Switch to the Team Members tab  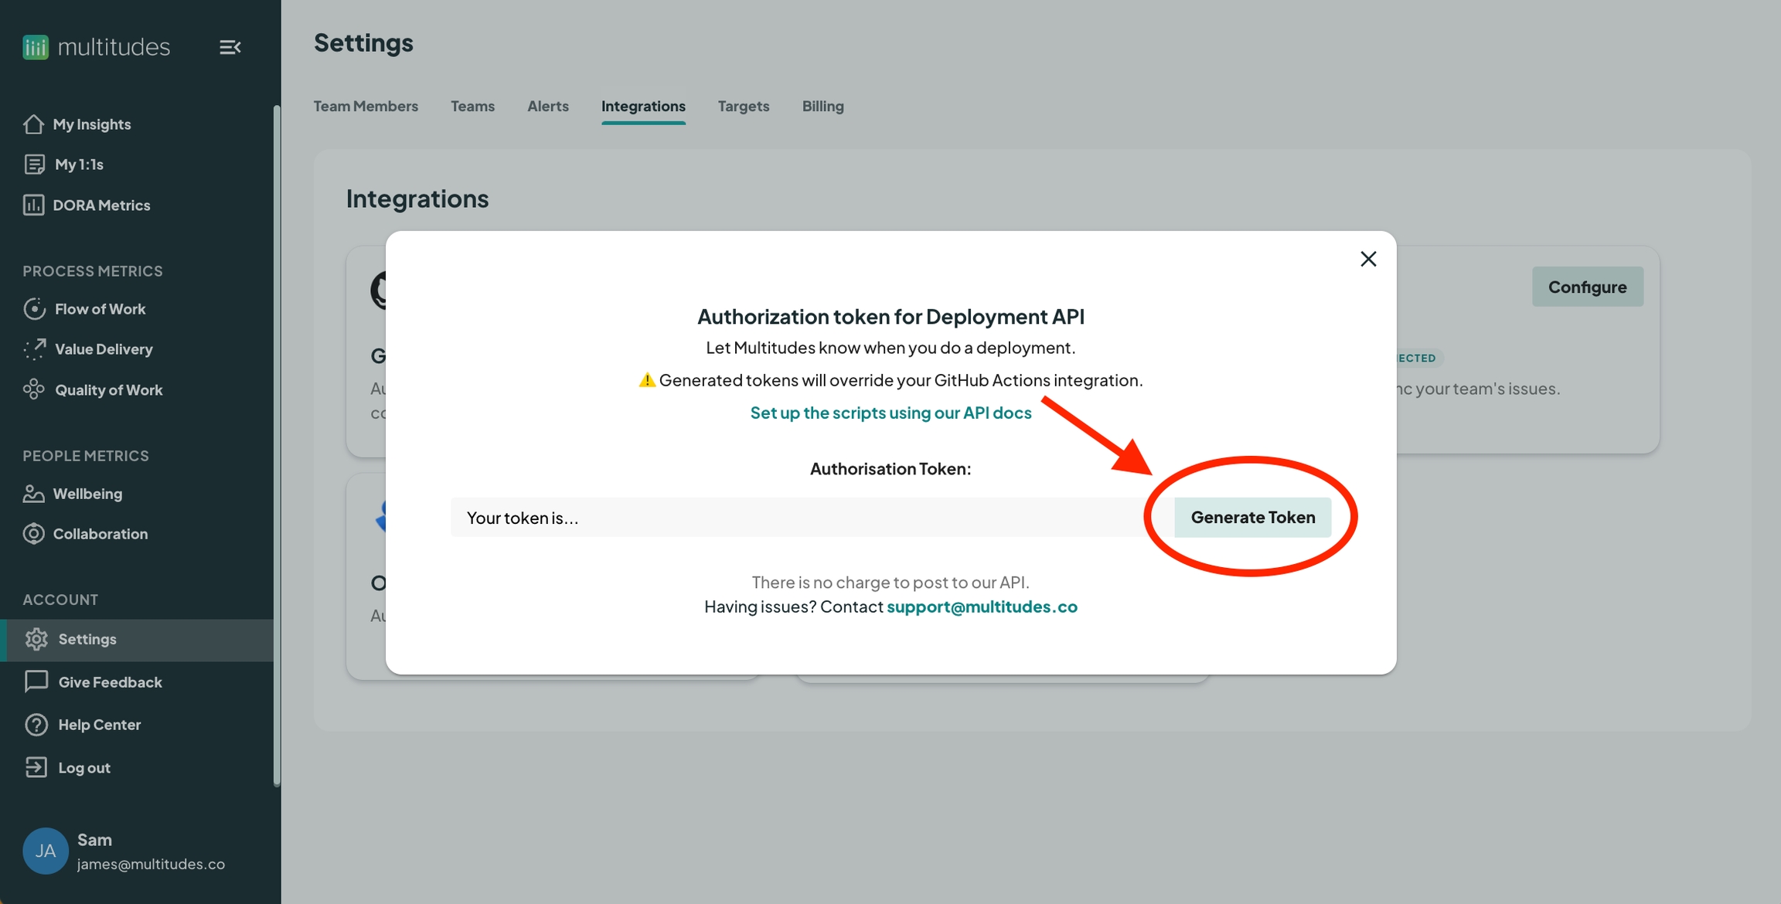(x=366, y=106)
